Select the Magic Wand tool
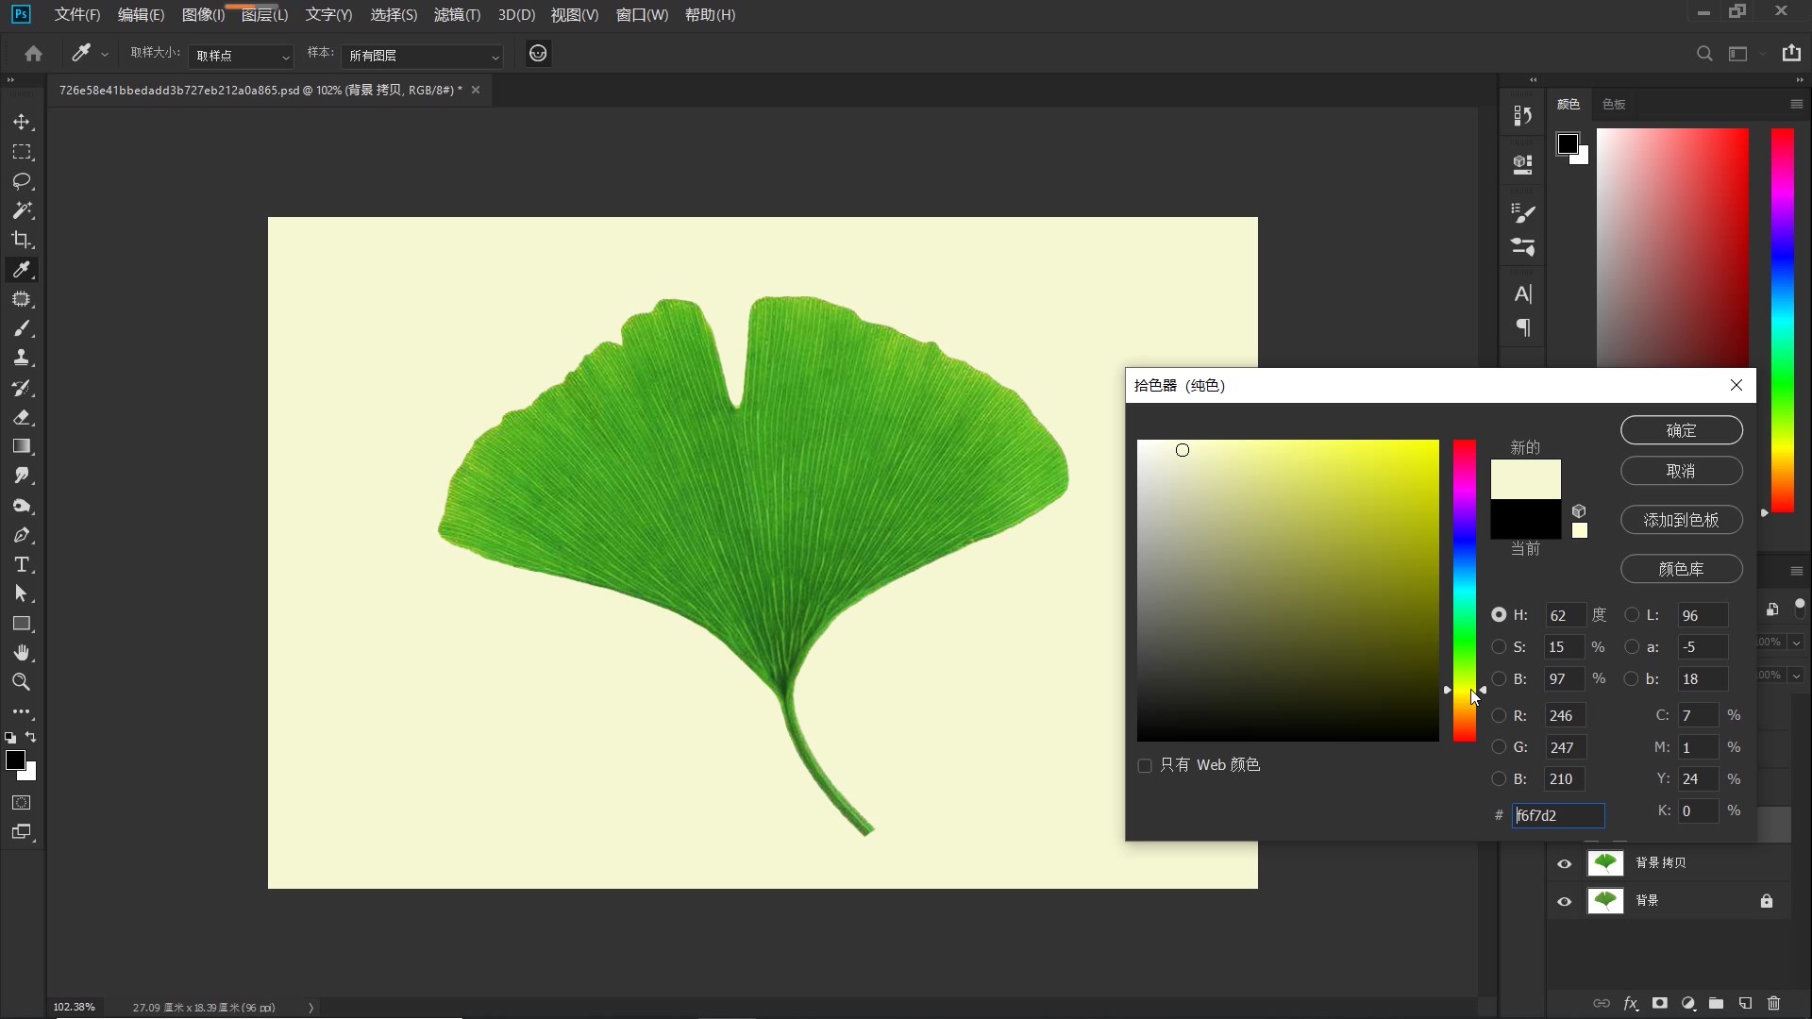Screen dimensions: 1812x1019 coord(22,210)
